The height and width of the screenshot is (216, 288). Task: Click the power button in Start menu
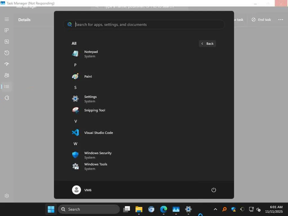[x=214, y=190]
